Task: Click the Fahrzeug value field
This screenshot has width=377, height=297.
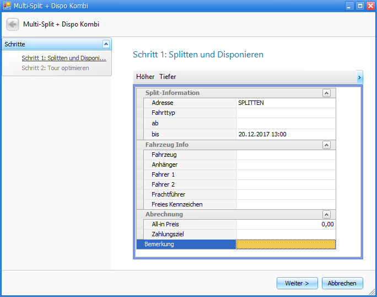Action: click(285, 155)
